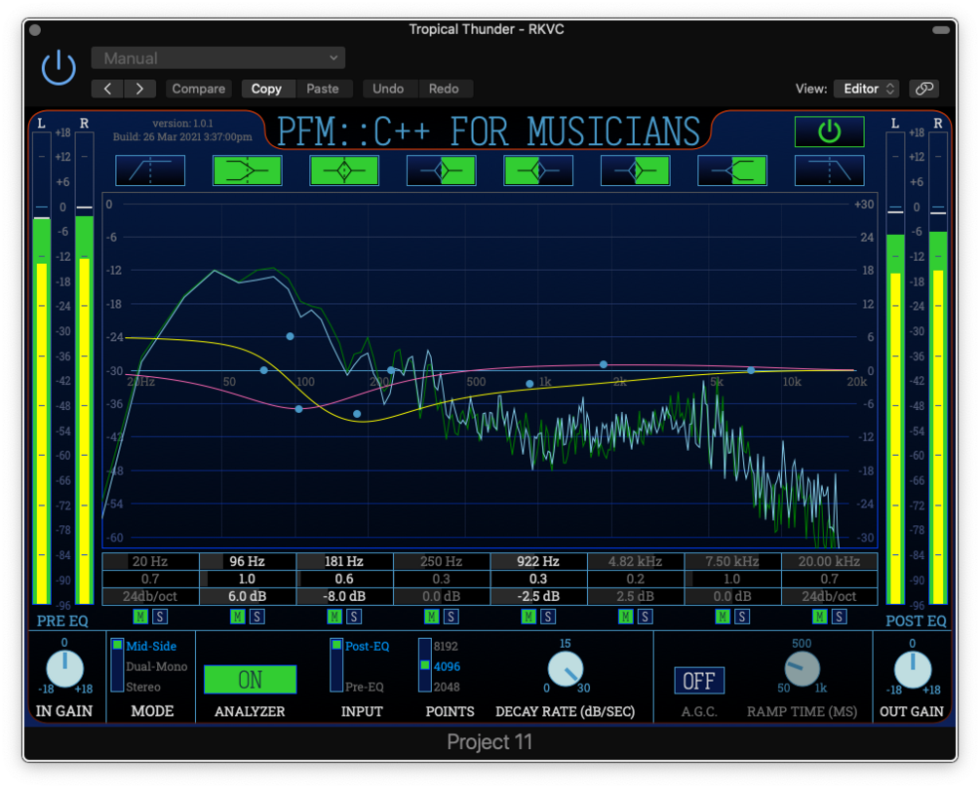Click the Undo button

[388, 89]
